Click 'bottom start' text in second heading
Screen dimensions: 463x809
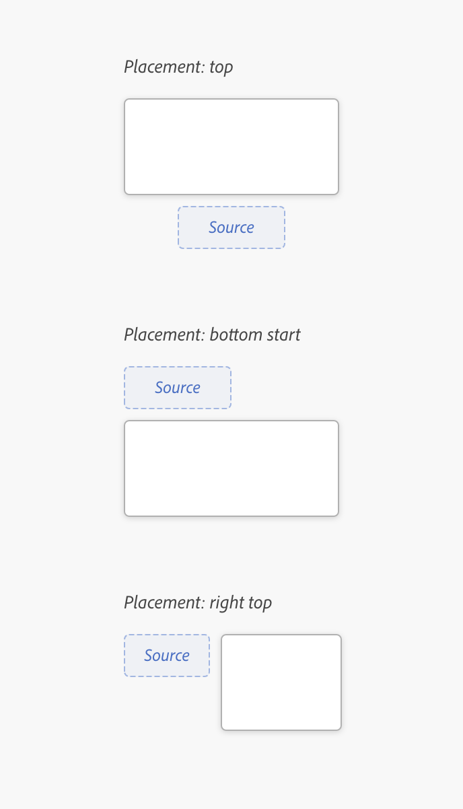point(255,335)
